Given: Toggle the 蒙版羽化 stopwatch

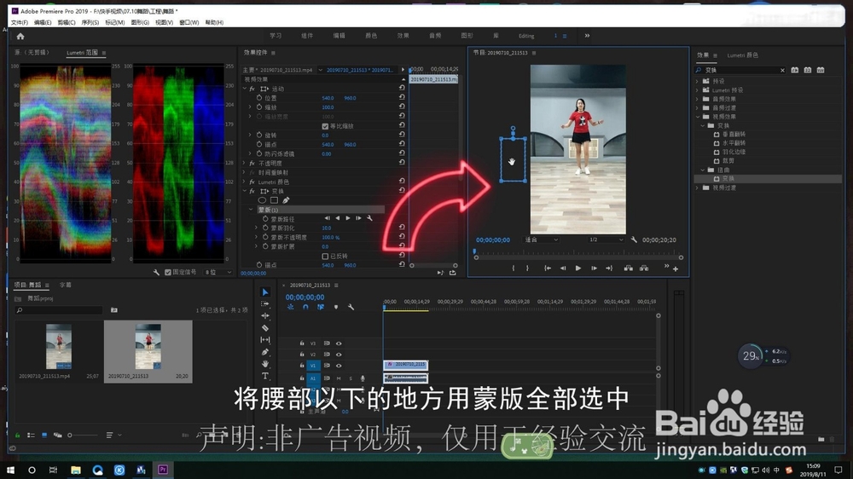Looking at the screenshot, I should pos(265,228).
